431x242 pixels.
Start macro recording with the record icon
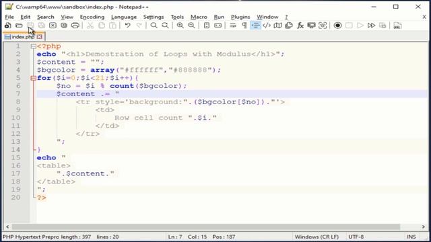coord(337,26)
